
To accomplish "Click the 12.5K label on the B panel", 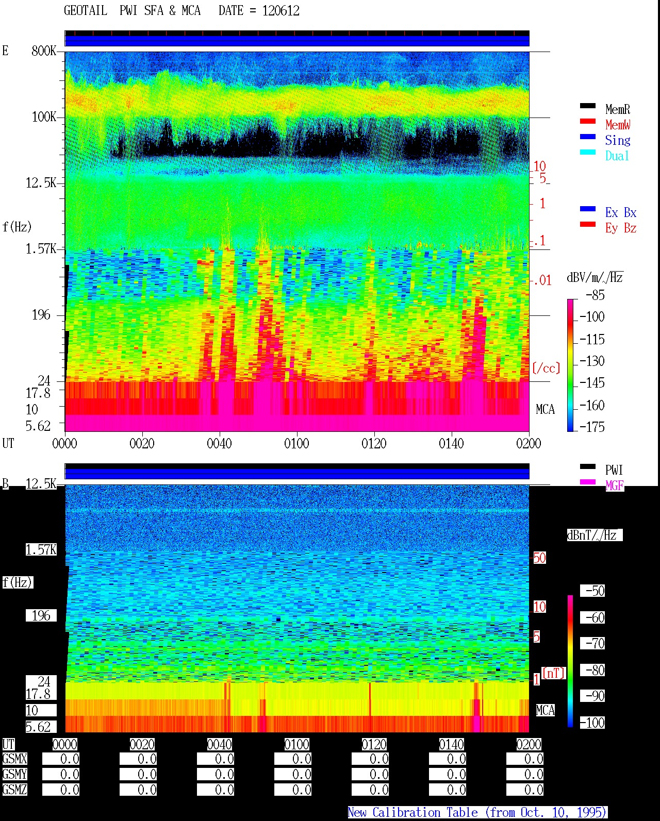I will (41, 484).
